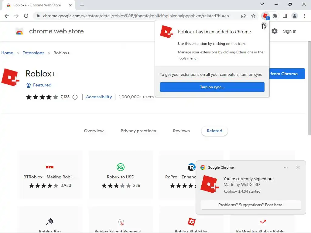Open a new browser tab
This screenshot has width=311, height=233.
(82, 5)
